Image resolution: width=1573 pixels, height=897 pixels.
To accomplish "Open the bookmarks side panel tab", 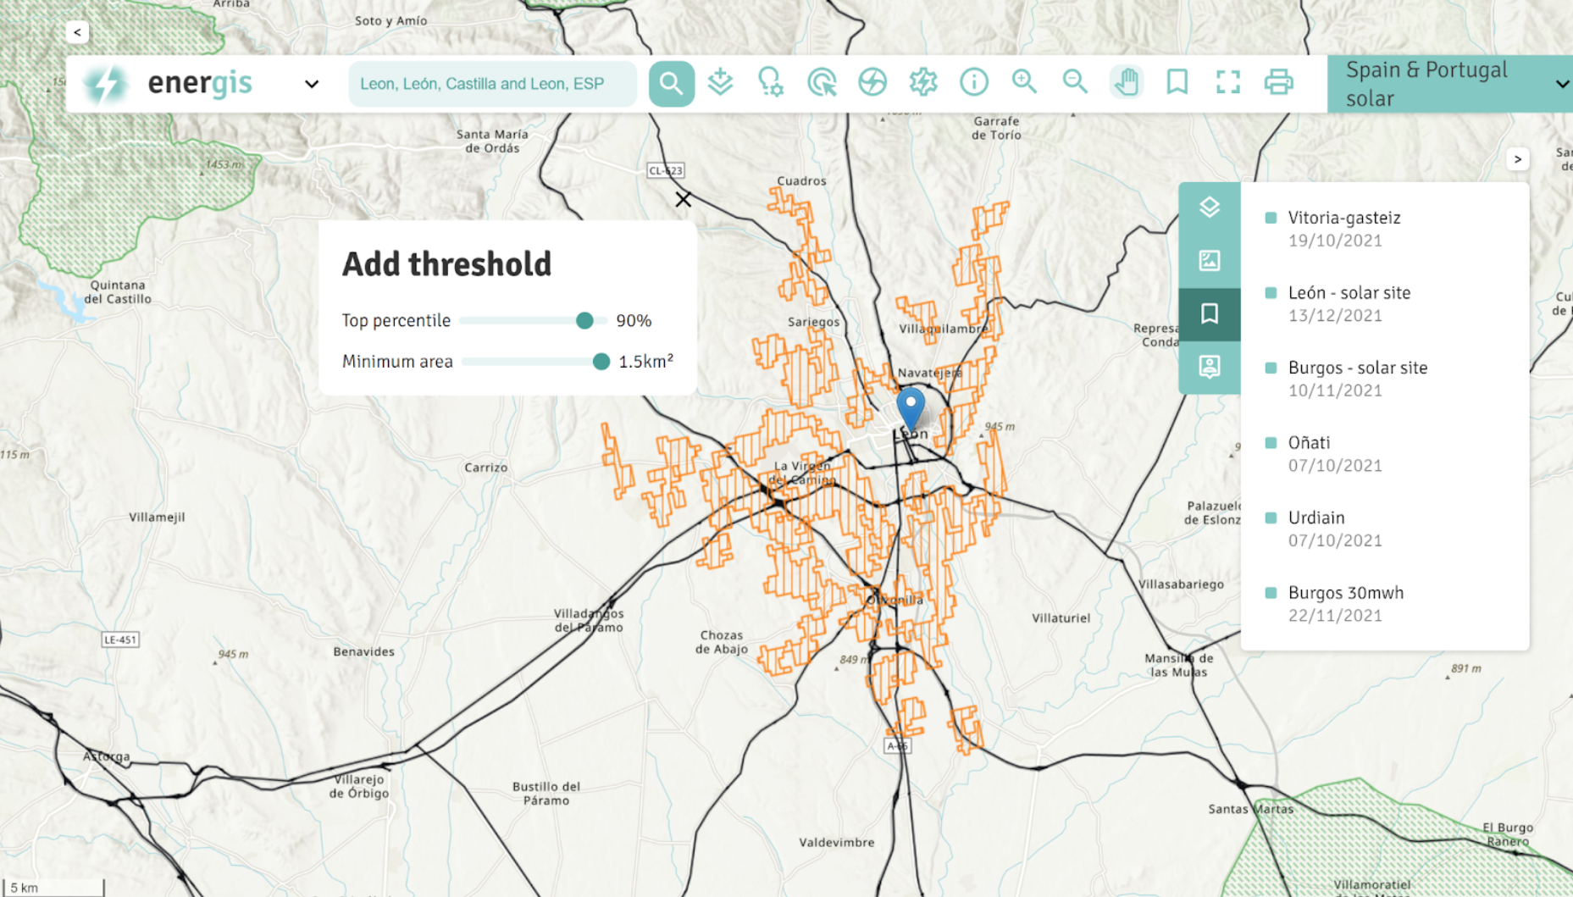I will click(1210, 314).
